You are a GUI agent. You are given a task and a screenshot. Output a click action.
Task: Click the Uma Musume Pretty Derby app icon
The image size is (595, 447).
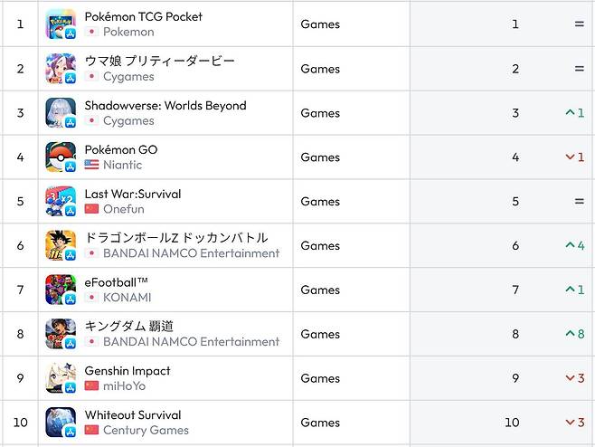(61, 69)
